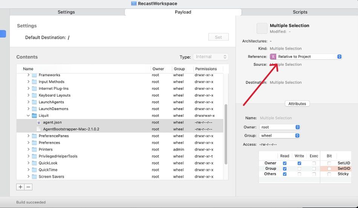Click the Screen Savers folder icon
This screenshot has height=208, width=358.
(x=34, y=177)
